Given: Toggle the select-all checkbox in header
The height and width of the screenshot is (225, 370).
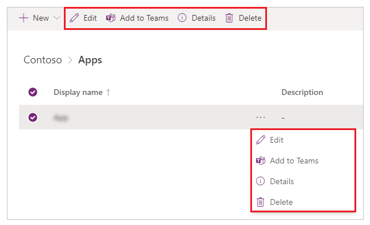Looking at the screenshot, I should click(33, 92).
